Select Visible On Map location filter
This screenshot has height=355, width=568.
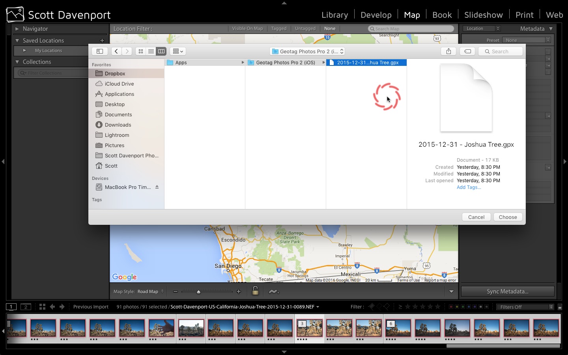(247, 28)
